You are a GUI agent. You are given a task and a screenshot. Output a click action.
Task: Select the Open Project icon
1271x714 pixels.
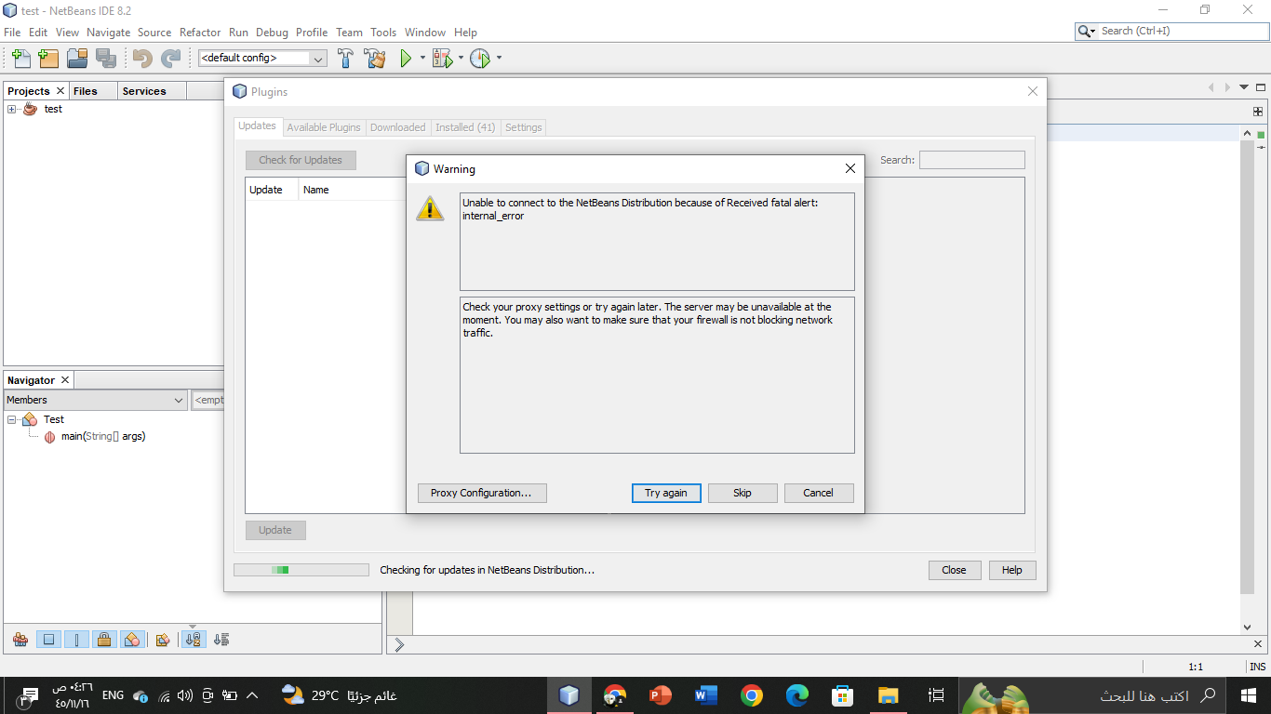77,58
